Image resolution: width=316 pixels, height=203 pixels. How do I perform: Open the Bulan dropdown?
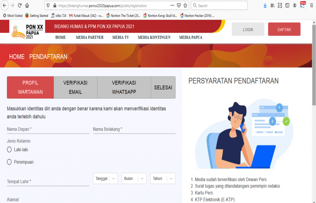click(134, 178)
